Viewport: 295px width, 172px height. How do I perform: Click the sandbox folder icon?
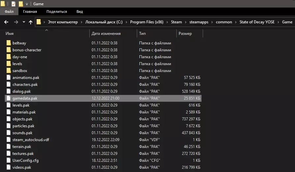pos(9,71)
